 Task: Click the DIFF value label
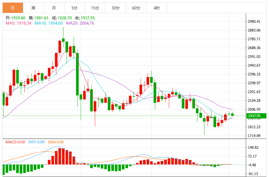(x=36, y=142)
